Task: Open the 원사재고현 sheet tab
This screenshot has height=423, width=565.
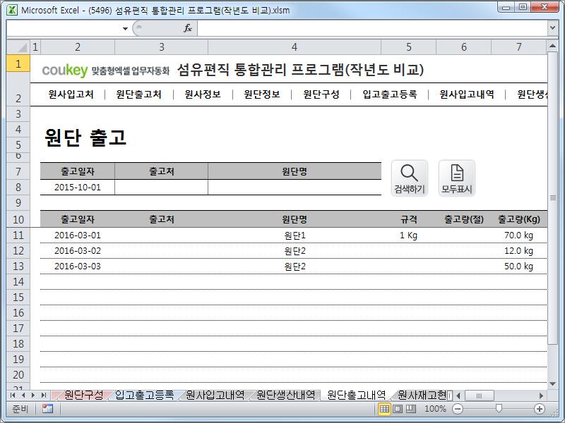Action: click(x=422, y=396)
